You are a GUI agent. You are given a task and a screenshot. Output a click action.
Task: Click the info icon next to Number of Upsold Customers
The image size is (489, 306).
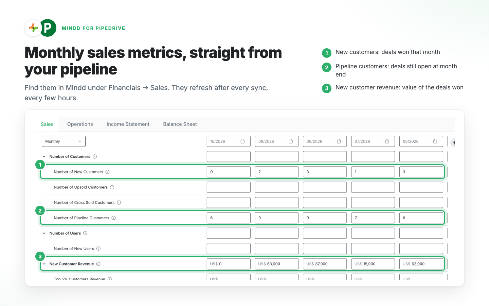click(112, 187)
